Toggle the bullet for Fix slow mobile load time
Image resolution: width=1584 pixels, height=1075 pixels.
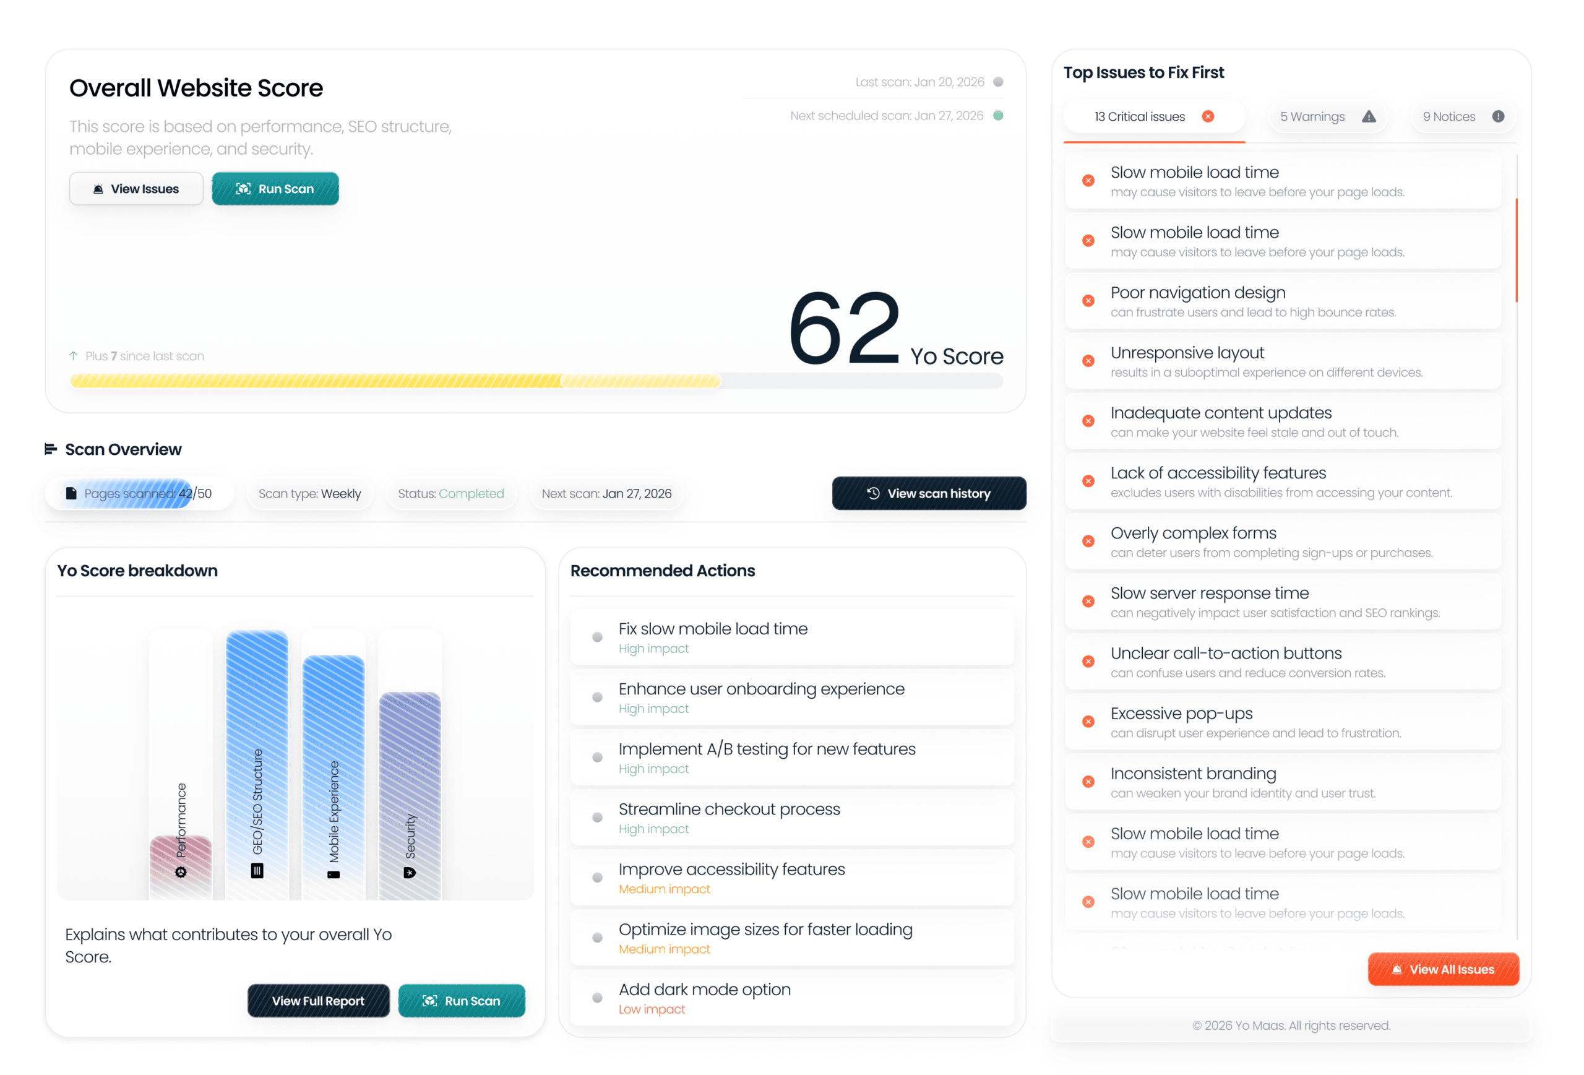coord(597,636)
